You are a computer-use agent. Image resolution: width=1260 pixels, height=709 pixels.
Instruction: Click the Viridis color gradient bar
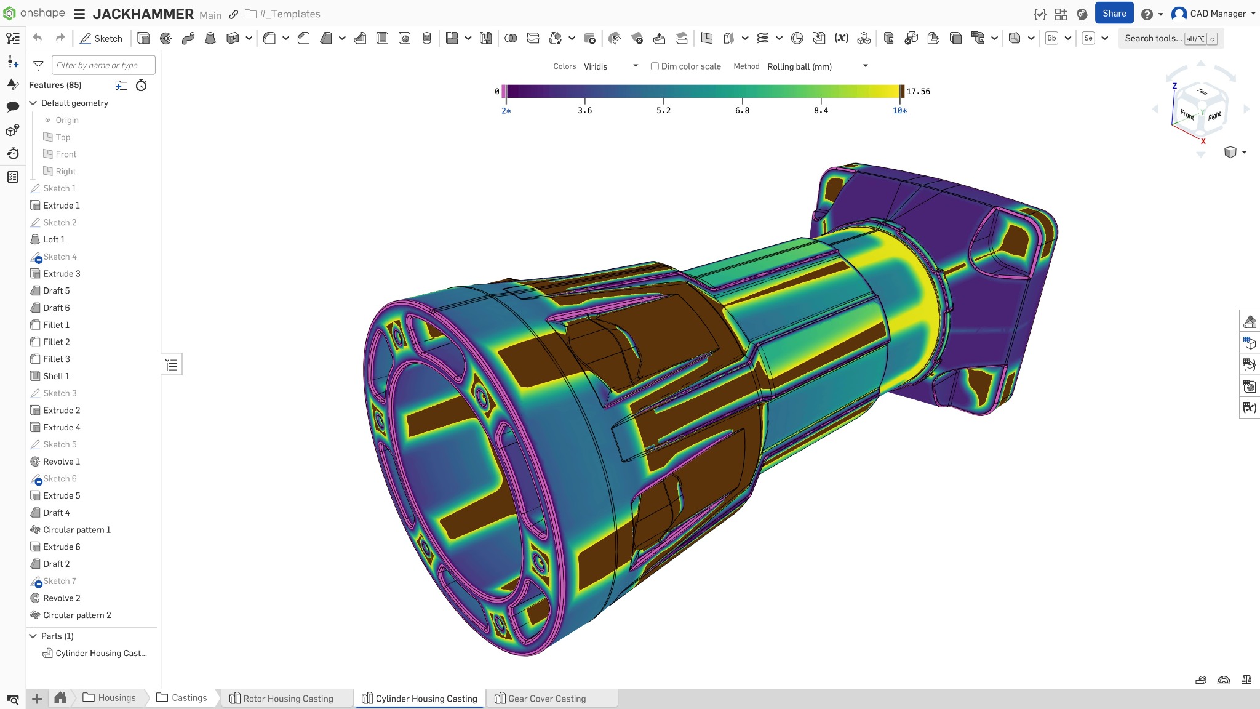(703, 92)
